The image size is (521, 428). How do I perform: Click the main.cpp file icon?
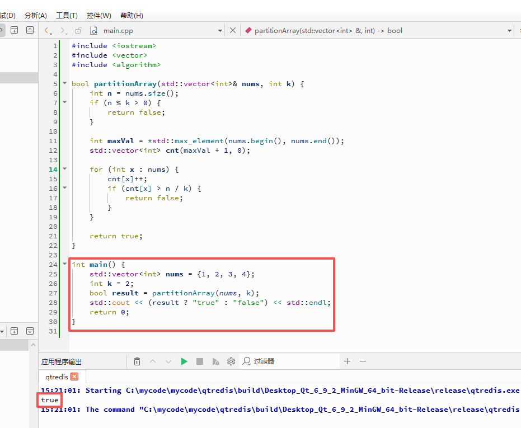click(93, 31)
